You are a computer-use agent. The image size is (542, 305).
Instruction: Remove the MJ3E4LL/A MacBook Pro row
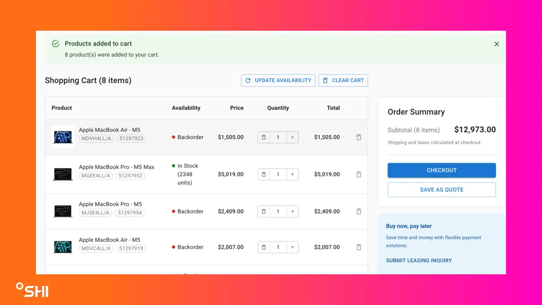click(358, 211)
